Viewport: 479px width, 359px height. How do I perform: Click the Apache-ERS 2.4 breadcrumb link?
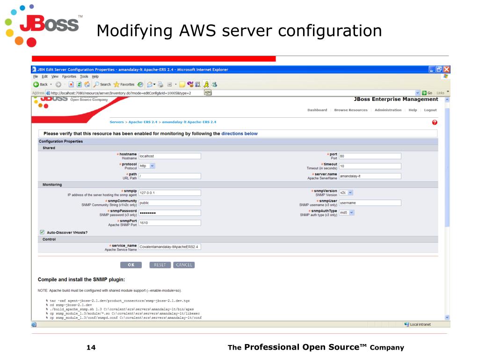pyautogui.click(x=143, y=122)
